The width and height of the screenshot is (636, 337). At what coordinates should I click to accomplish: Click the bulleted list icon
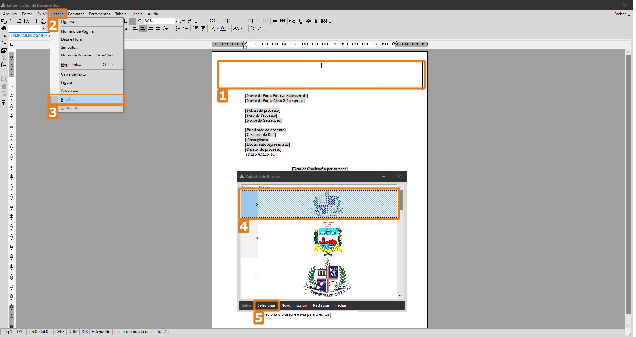tap(178, 29)
